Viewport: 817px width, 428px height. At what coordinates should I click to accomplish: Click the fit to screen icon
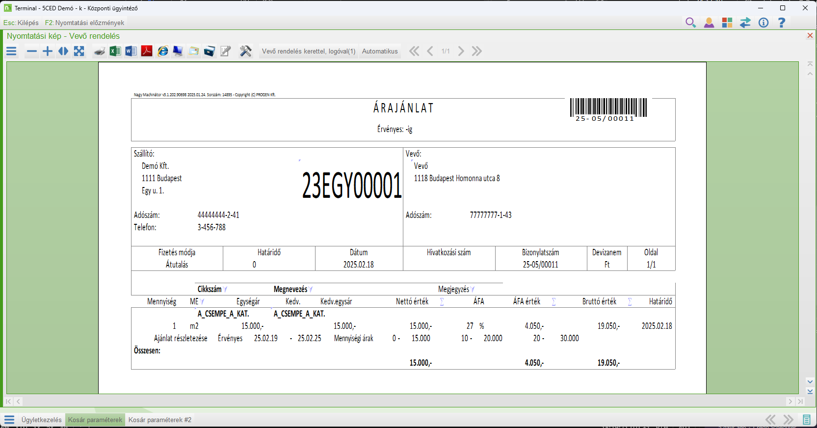click(x=79, y=52)
